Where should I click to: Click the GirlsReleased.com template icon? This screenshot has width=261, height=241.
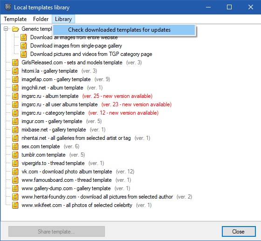[x=15, y=62]
